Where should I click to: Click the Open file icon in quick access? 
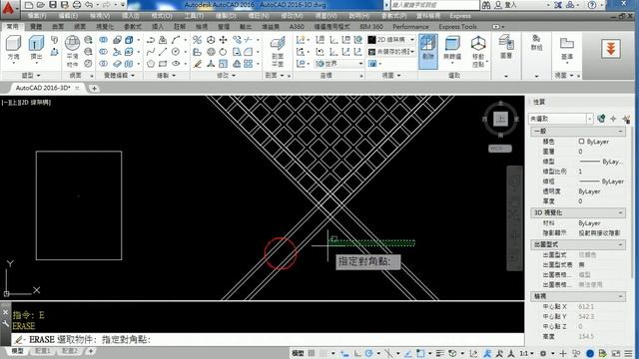tap(40, 5)
